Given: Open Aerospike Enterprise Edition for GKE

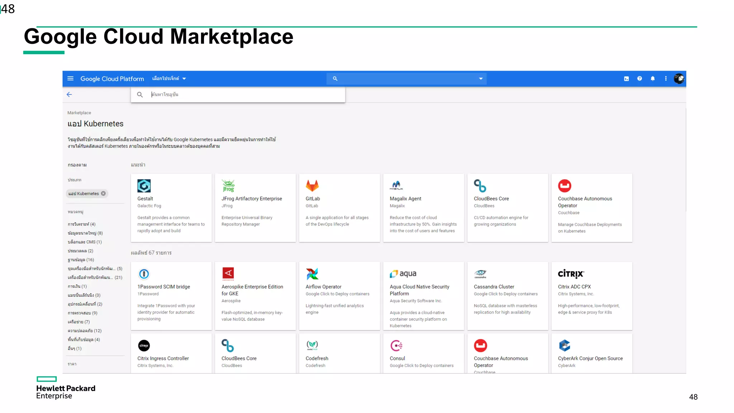Looking at the screenshot, I should point(252,290).
